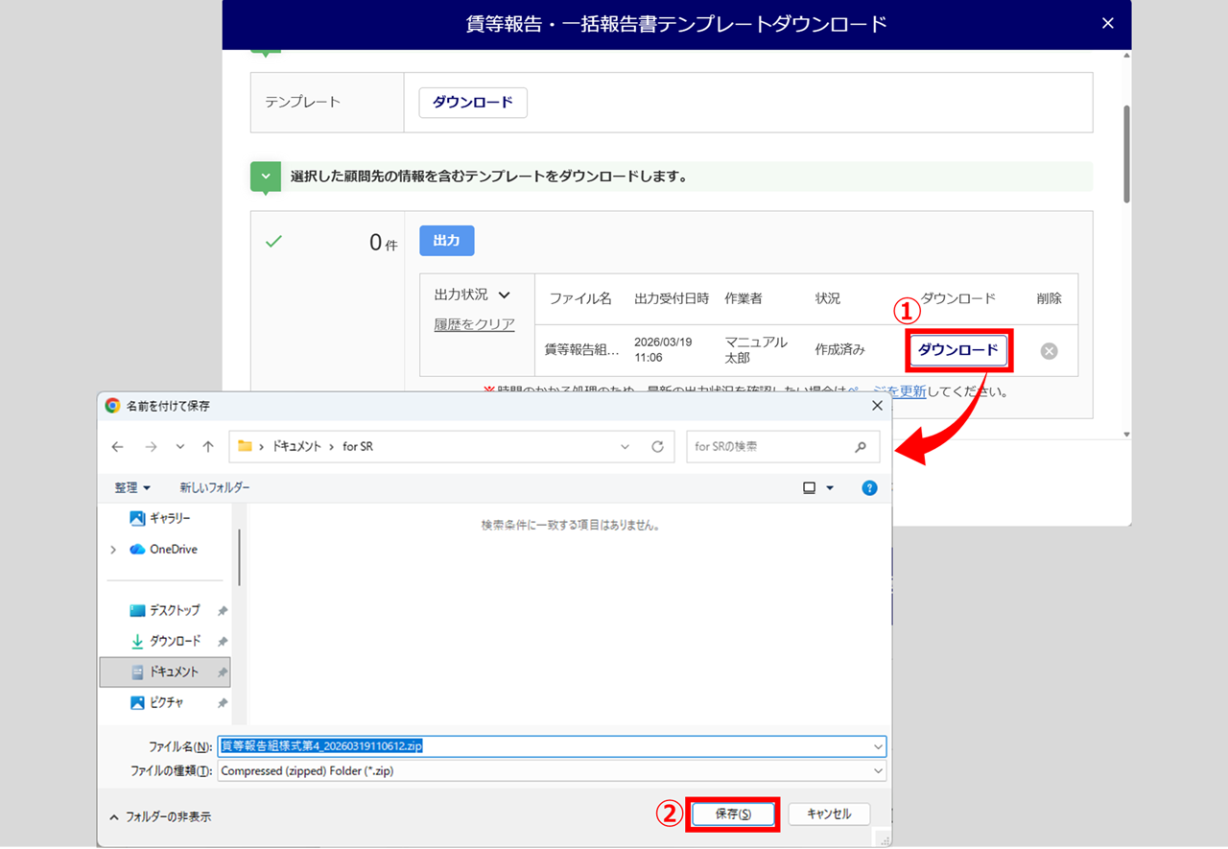This screenshot has height=849, width=1228.
Task: Click 新しいフォルダー in the toolbar
Action: (x=215, y=488)
